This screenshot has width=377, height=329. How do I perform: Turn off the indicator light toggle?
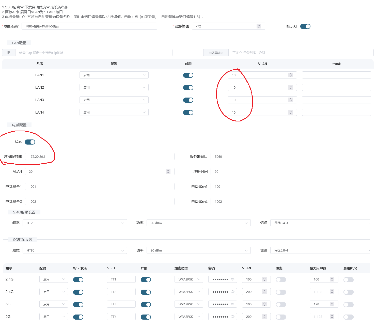pos(305,26)
